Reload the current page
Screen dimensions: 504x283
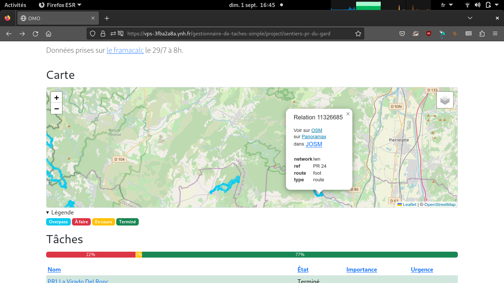35,34
